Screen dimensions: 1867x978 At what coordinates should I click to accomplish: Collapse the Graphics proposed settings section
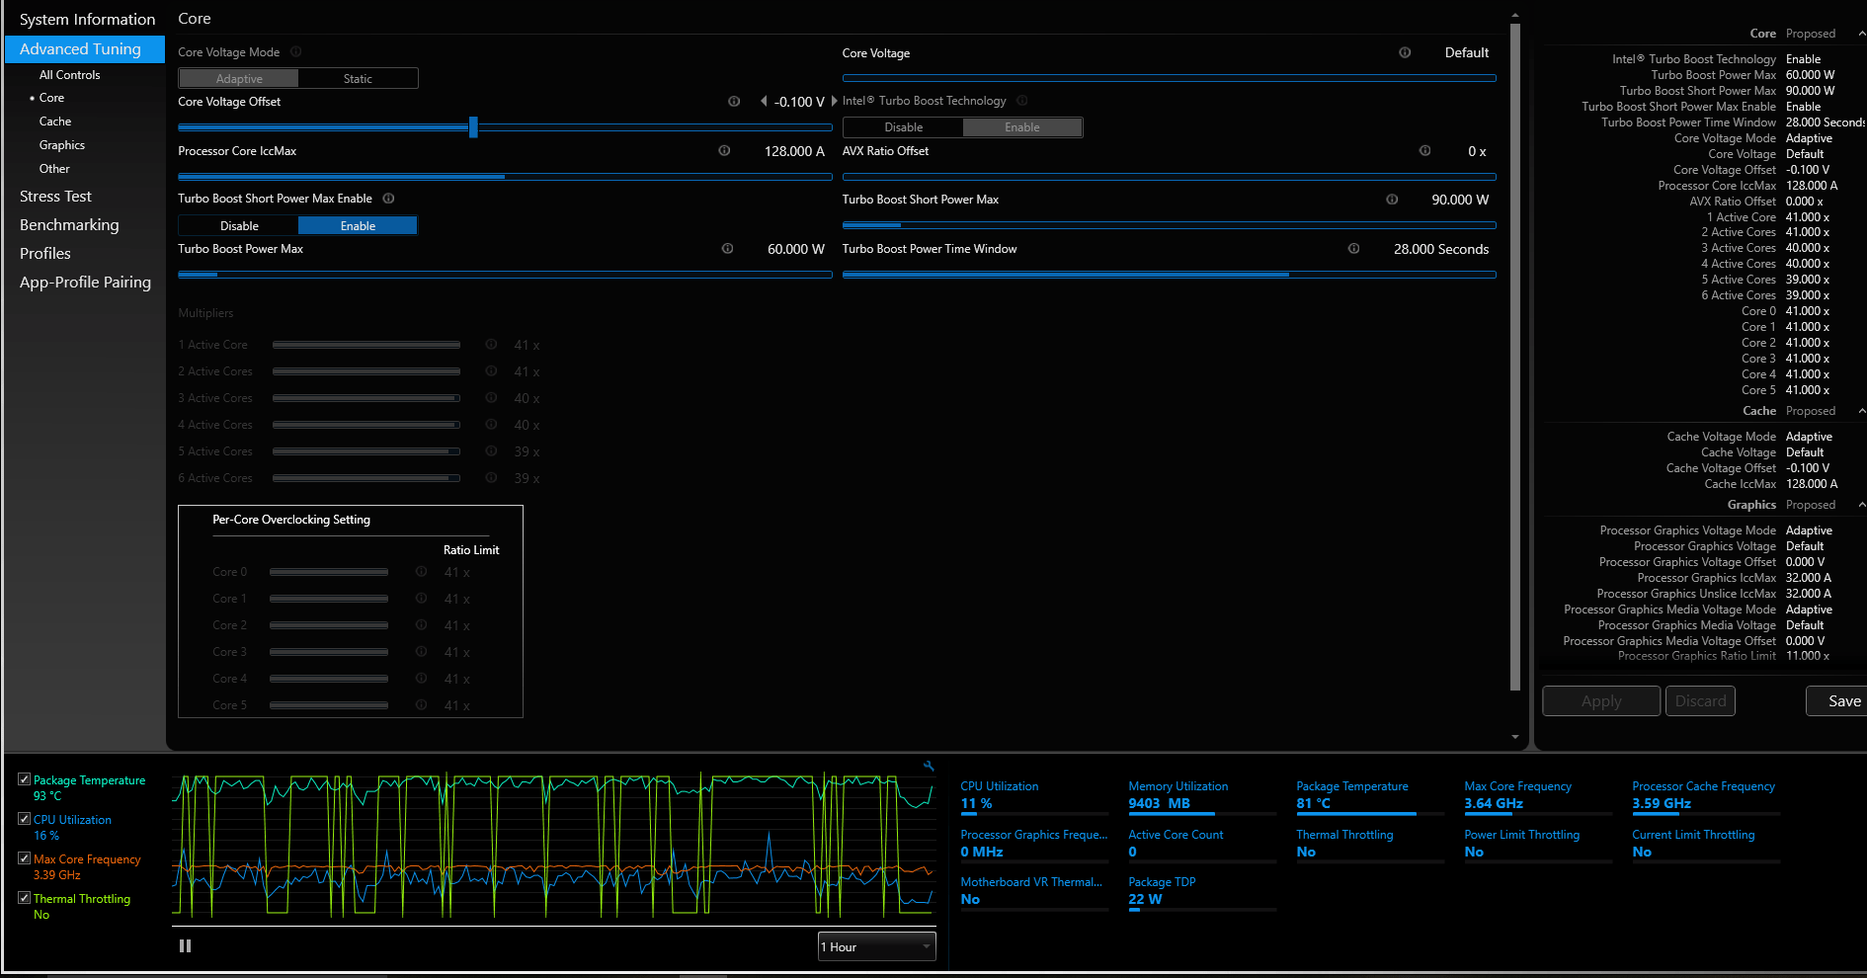(1861, 505)
